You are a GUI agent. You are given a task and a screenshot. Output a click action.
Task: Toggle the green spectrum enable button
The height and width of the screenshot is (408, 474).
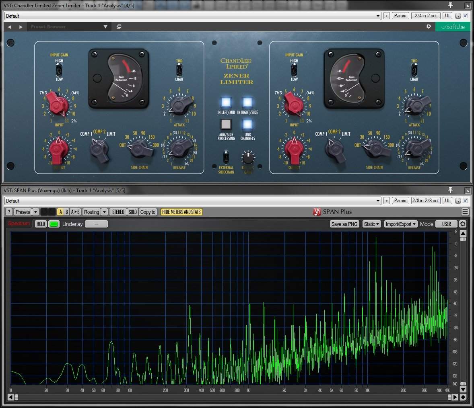[x=54, y=224]
